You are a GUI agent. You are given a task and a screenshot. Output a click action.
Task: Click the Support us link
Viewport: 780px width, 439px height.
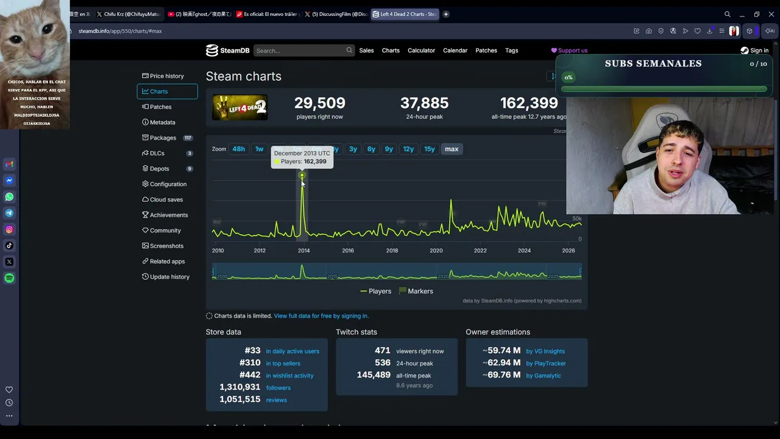(x=569, y=51)
